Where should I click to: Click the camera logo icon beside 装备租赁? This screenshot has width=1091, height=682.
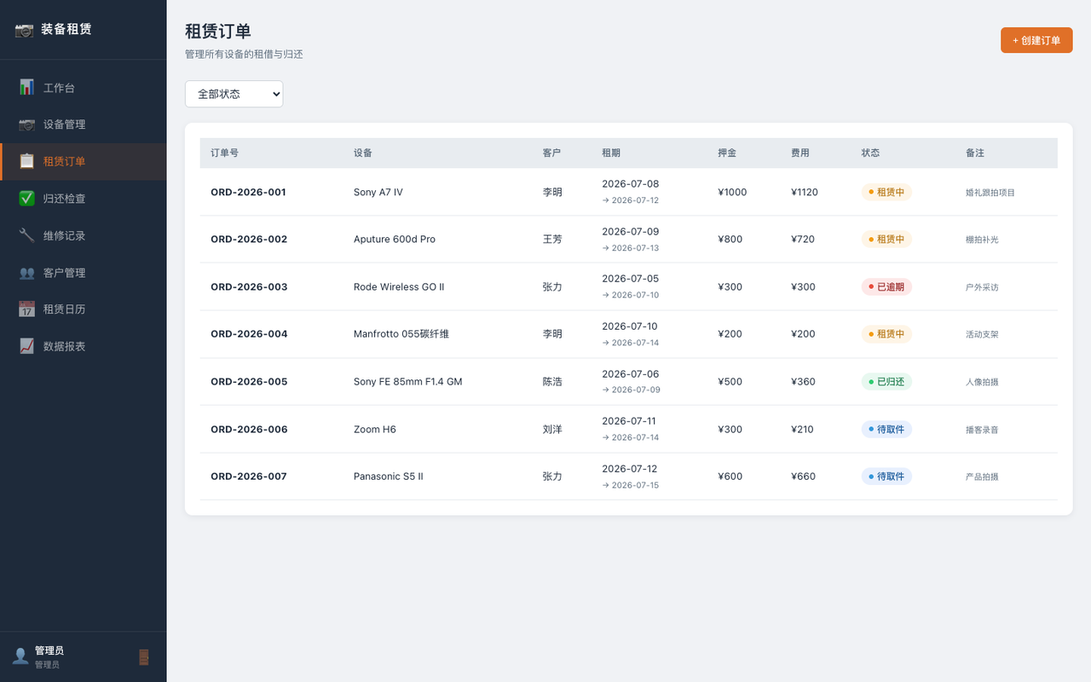24,30
